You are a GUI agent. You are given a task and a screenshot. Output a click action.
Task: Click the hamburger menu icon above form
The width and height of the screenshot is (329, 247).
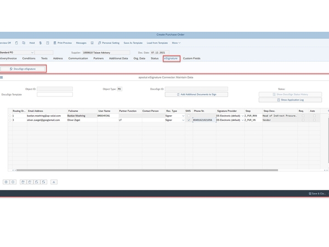point(2,77)
